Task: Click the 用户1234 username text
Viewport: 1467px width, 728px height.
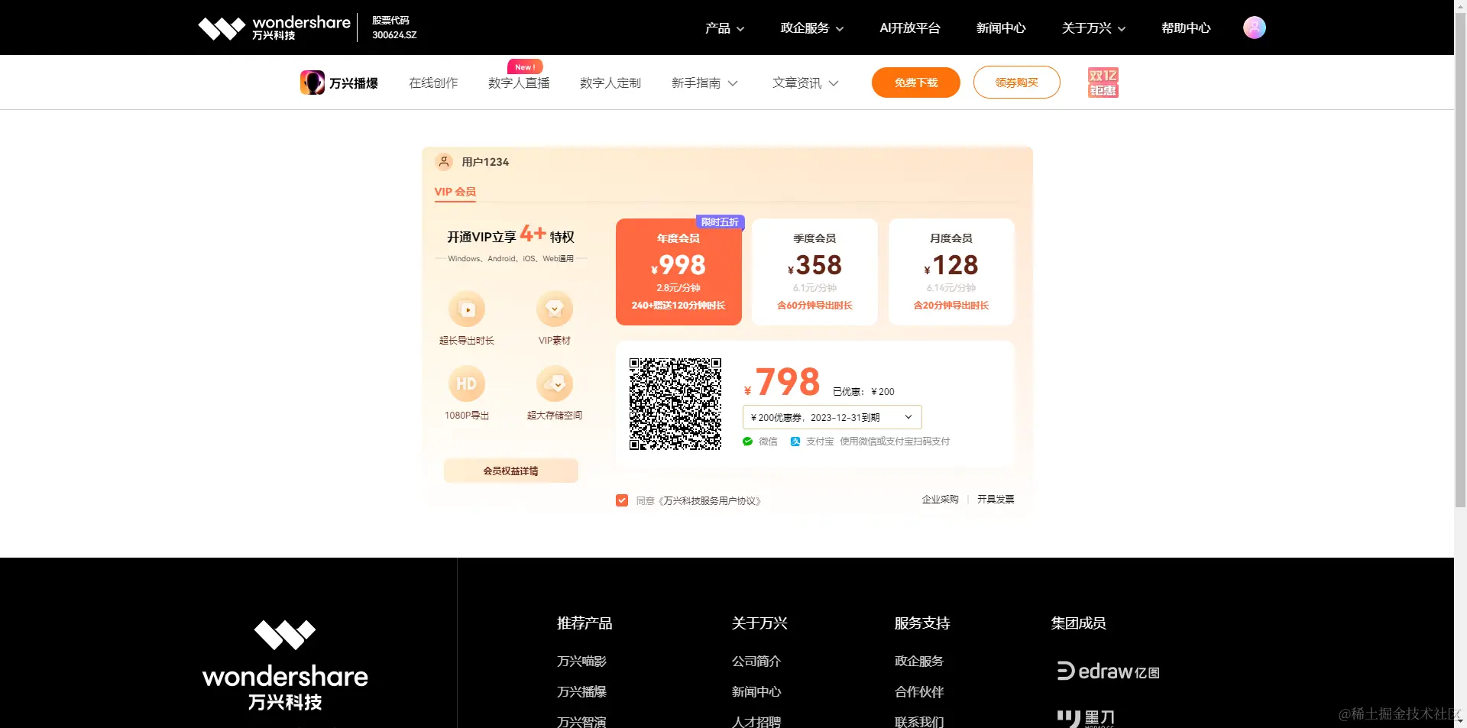Action: (x=485, y=162)
